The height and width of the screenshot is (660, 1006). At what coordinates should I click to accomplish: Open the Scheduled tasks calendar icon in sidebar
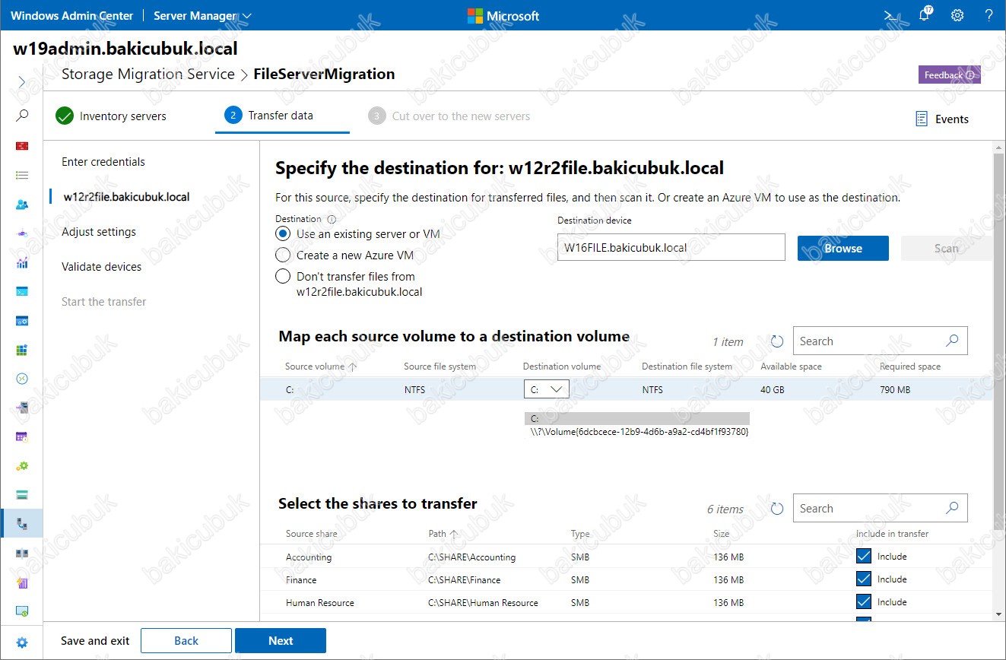point(22,436)
